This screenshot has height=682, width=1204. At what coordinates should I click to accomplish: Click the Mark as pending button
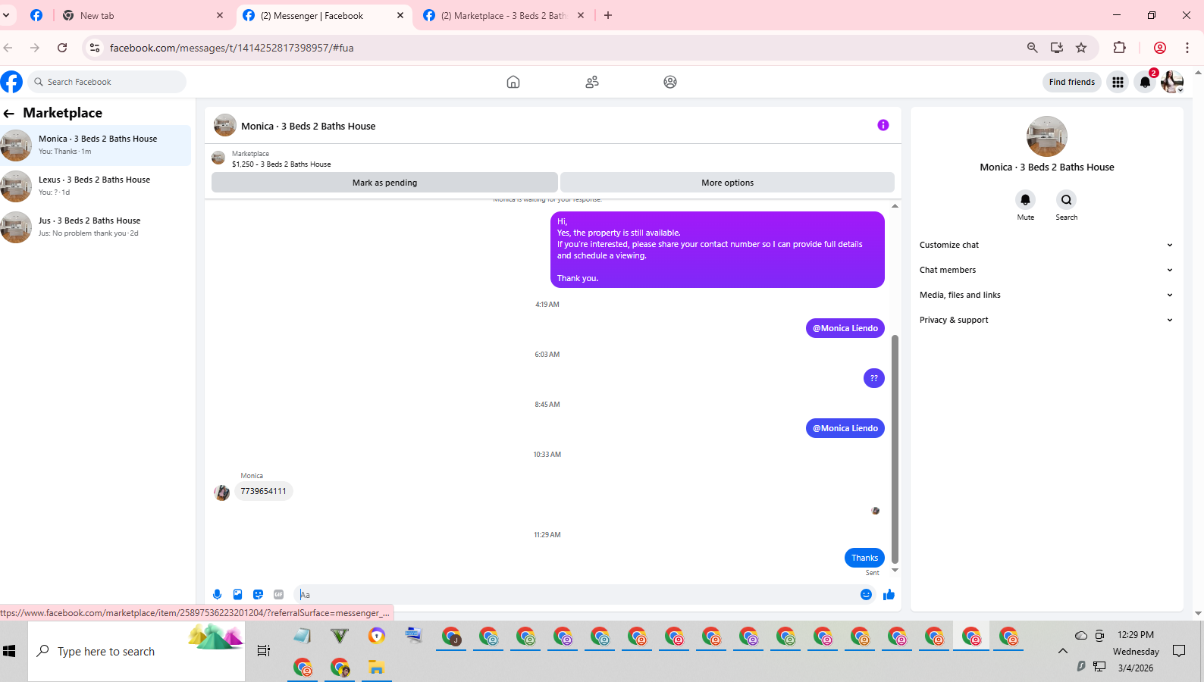pyautogui.click(x=384, y=183)
